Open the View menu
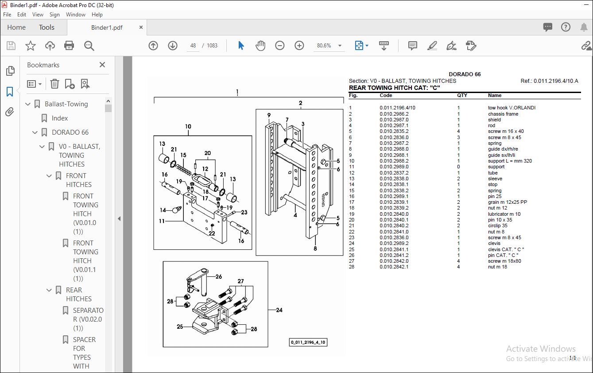 (x=38, y=15)
